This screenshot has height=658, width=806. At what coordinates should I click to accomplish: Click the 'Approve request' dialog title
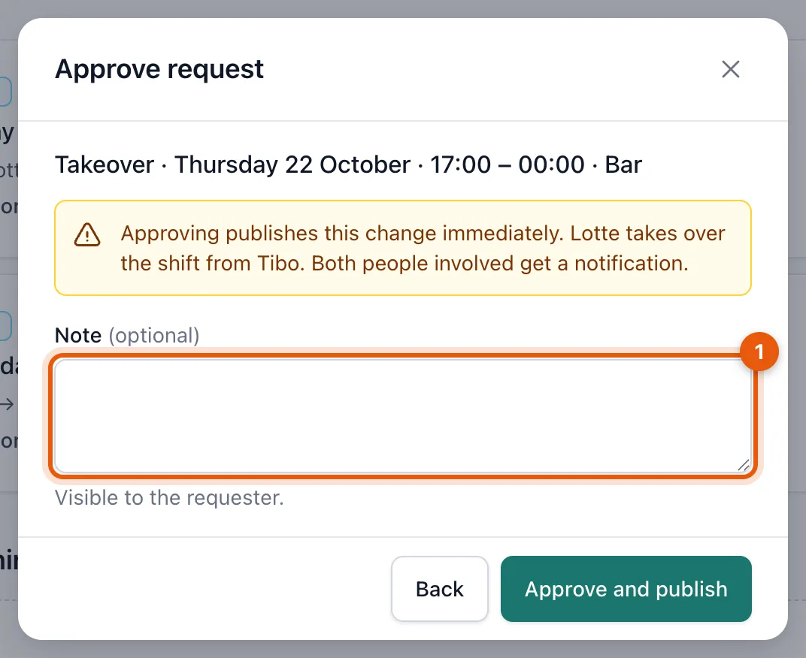(x=159, y=69)
